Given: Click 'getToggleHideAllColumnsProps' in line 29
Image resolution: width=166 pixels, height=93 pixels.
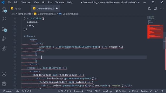Looking at the screenshot, I should [79, 47].
